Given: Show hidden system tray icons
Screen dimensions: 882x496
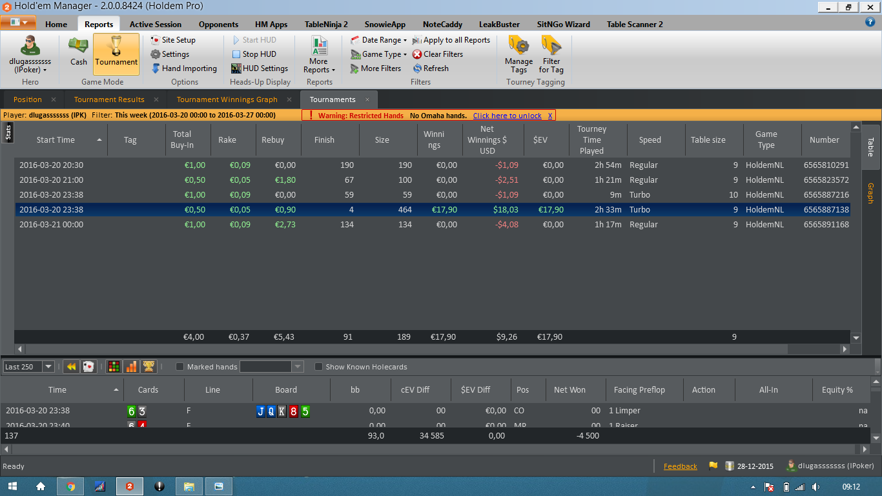Looking at the screenshot, I should point(754,487).
